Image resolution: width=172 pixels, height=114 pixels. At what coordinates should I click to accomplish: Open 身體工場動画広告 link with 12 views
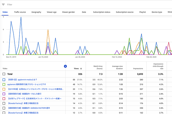coord(23,113)
